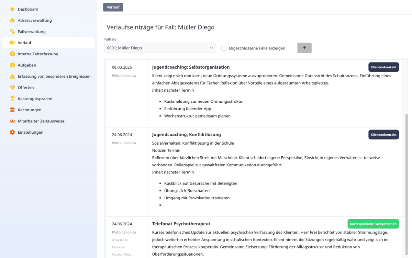Click the coin stack icon for Rechnungen
The image size is (412, 258).
12,110
